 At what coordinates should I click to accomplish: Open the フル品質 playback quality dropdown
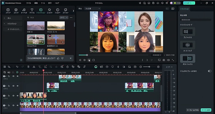(x=92, y=9)
